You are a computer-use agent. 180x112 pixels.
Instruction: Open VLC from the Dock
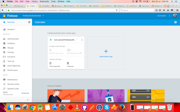(x=77, y=108)
